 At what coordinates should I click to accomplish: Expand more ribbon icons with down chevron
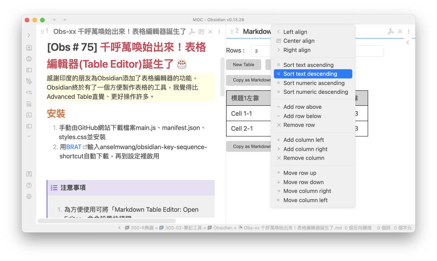click(x=29, y=136)
